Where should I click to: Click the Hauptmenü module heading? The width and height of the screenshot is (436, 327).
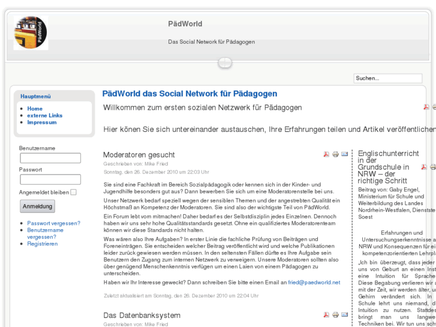pos(35,97)
